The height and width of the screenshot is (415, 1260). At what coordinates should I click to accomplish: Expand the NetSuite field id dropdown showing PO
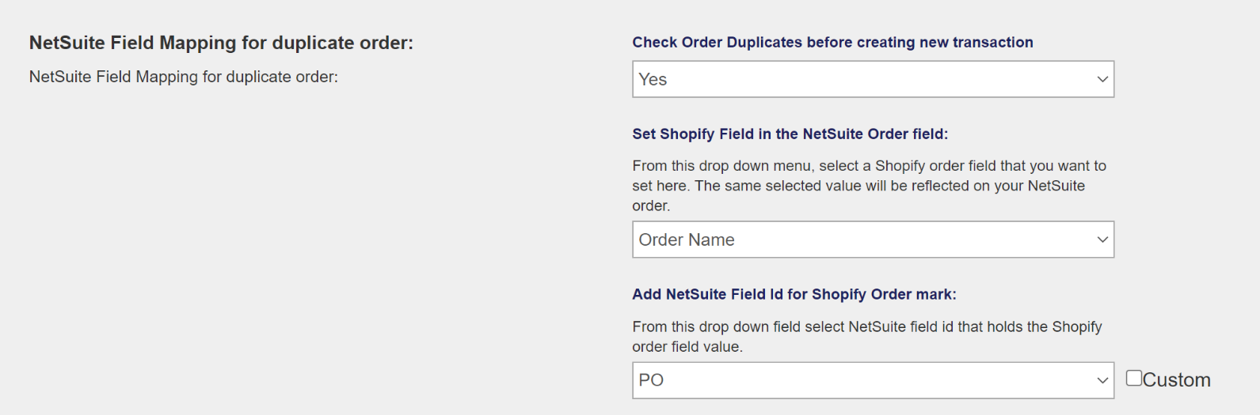(x=871, y=380)
